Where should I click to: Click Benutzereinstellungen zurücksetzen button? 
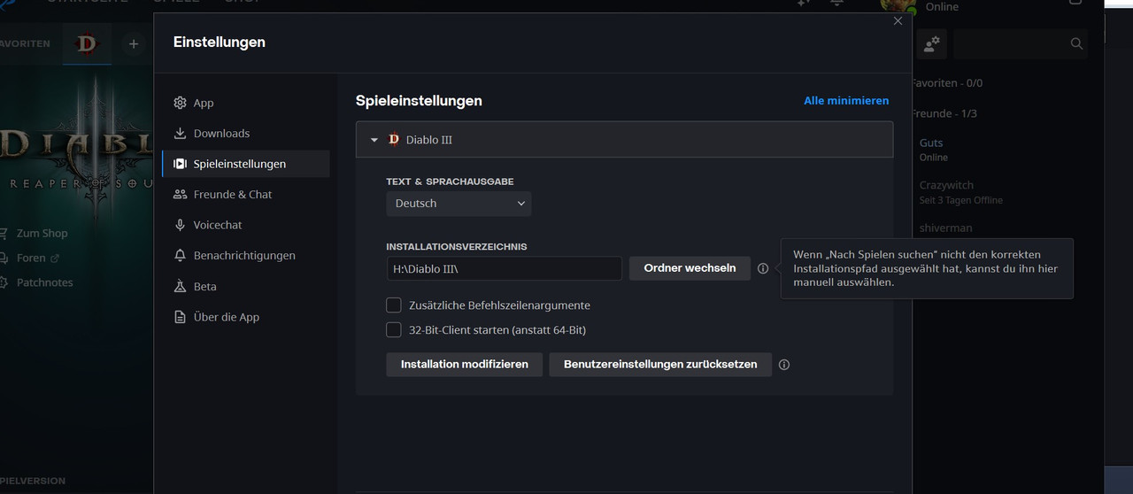(660, 365)
